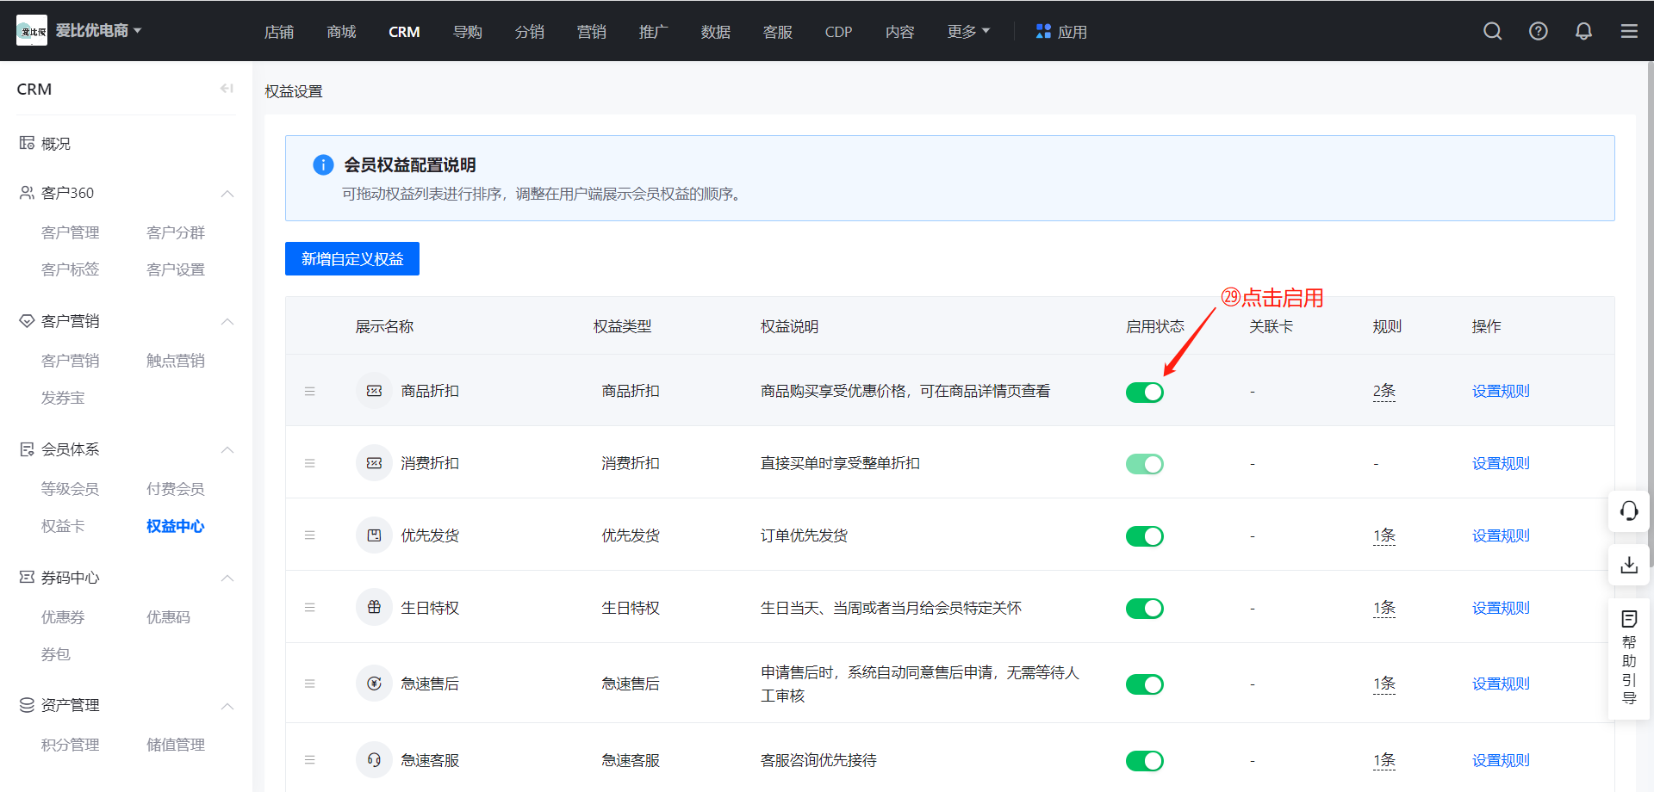1654x792 pixels.
Task: Toggle the 优先发货 enable switch
Action: [1145, 536]
